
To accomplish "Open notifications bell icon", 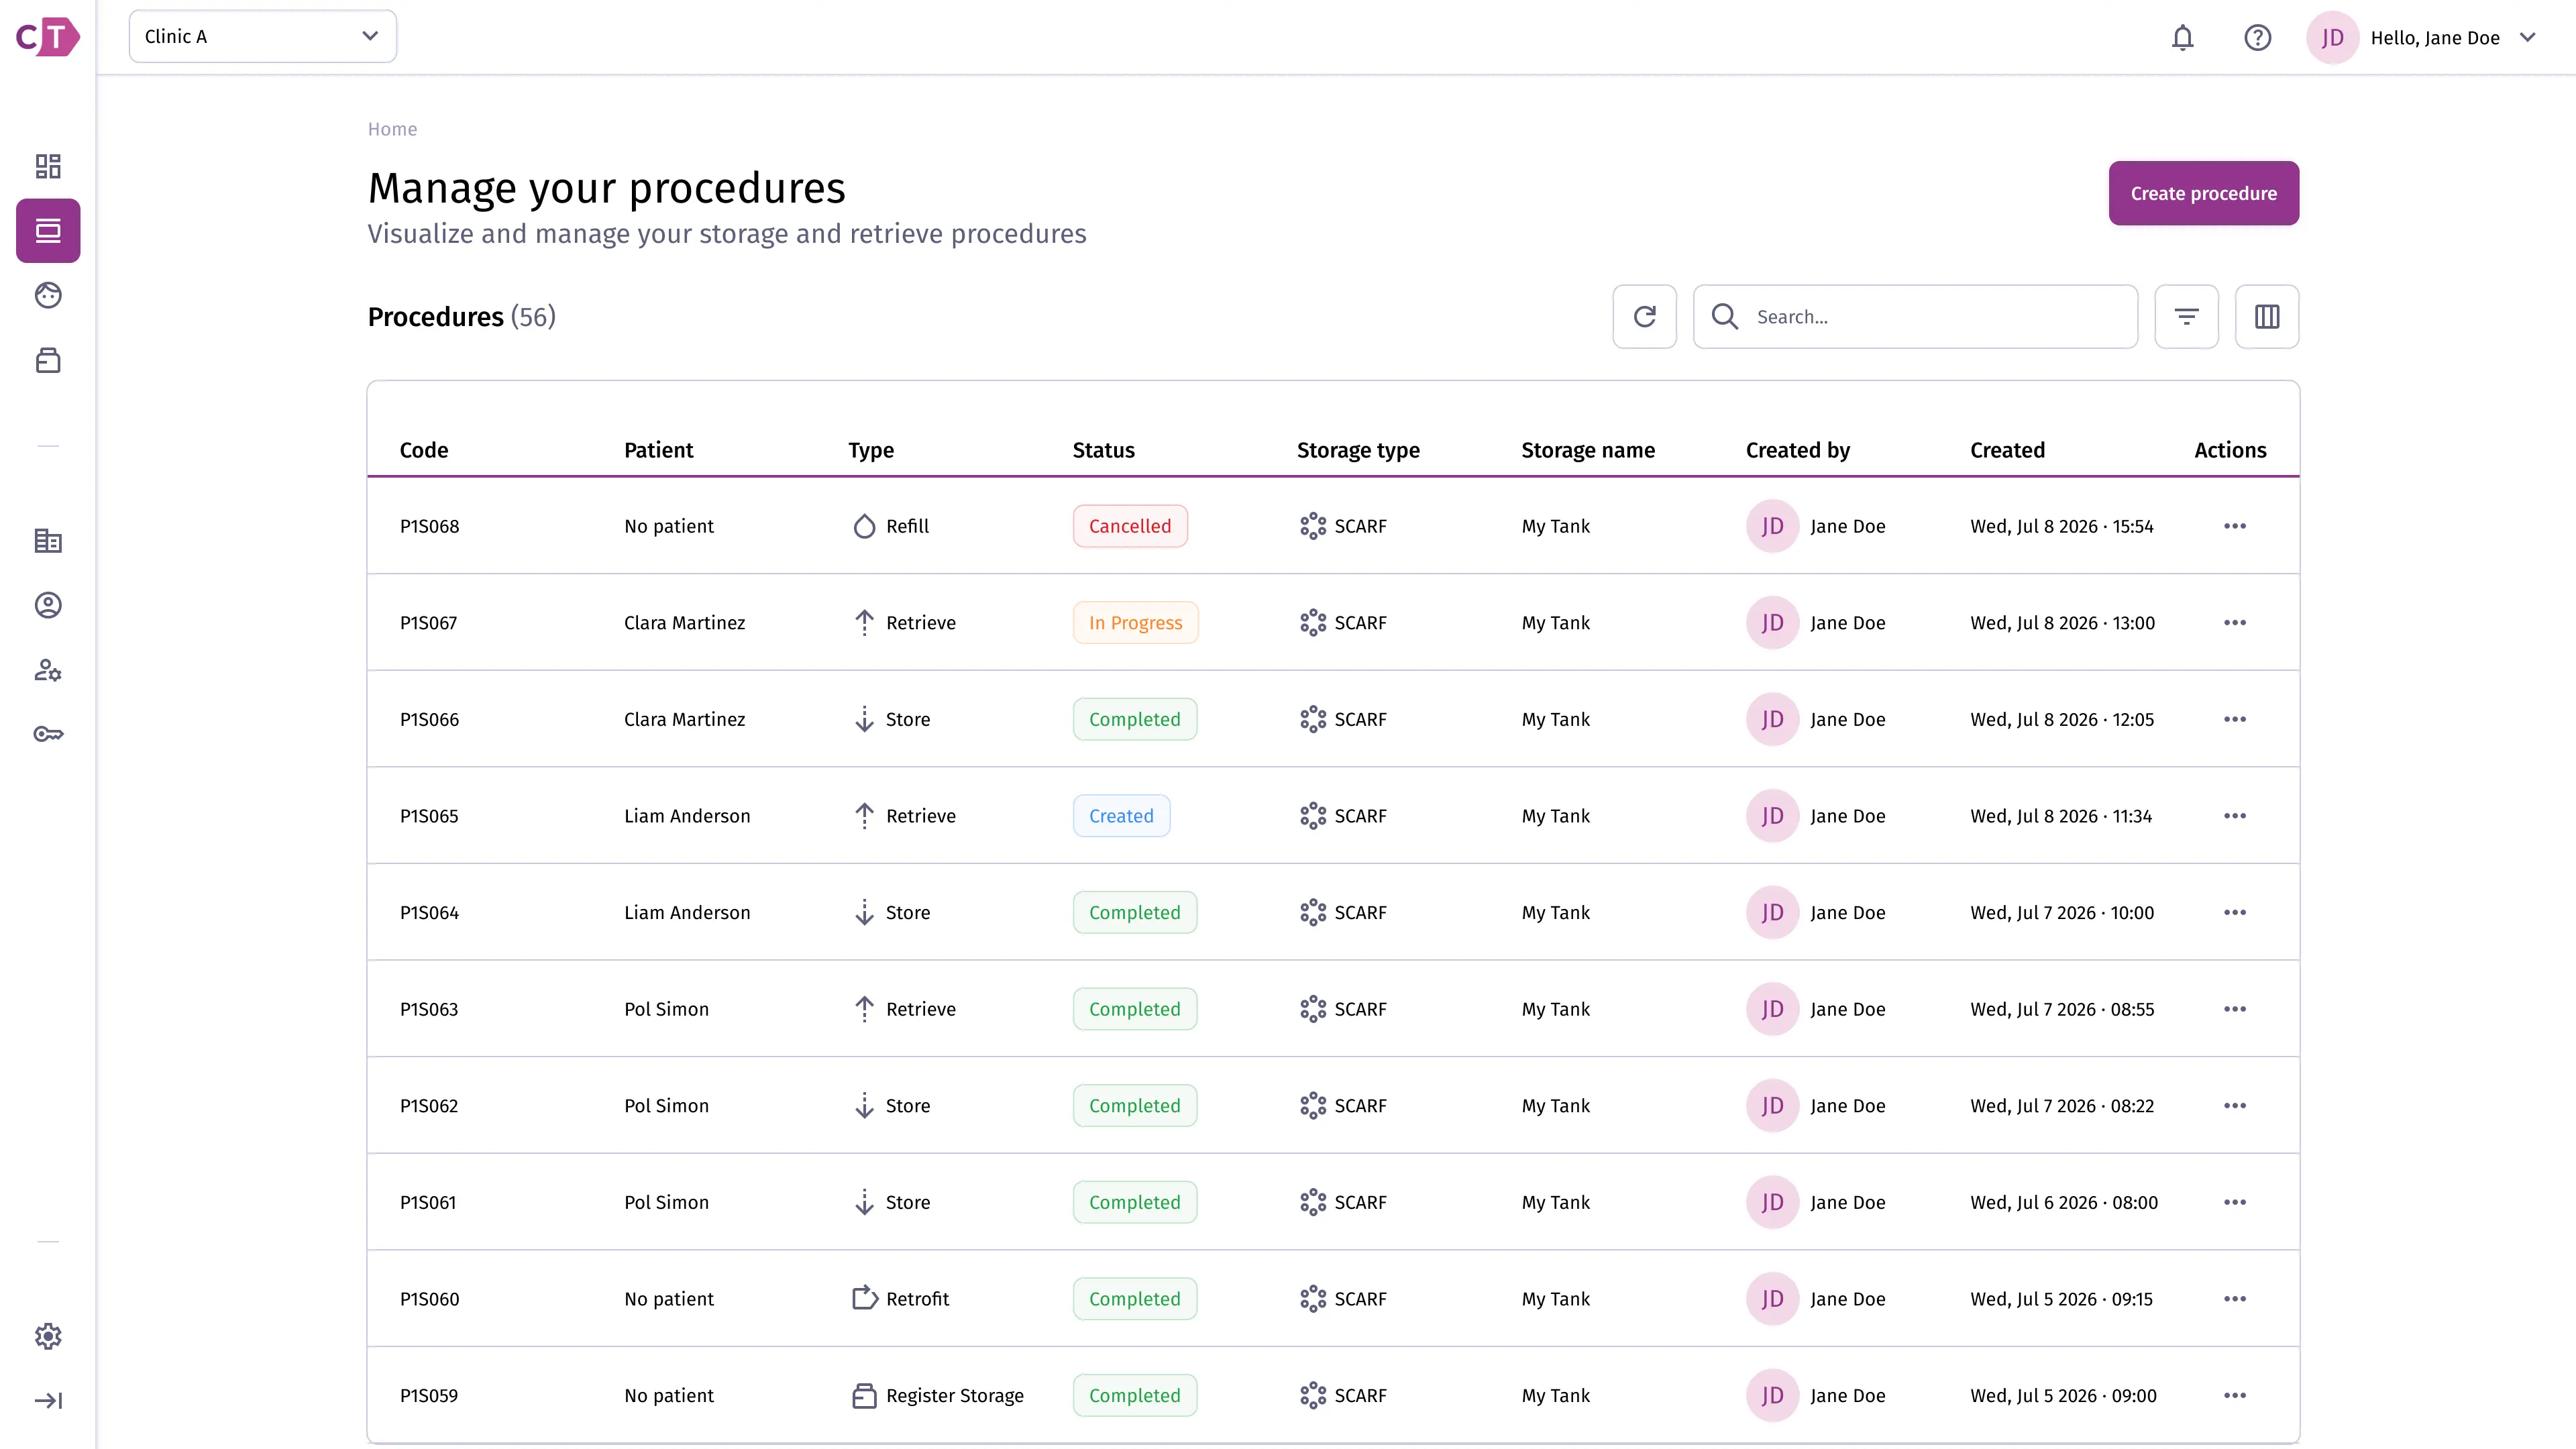I will pos(2183,38).
